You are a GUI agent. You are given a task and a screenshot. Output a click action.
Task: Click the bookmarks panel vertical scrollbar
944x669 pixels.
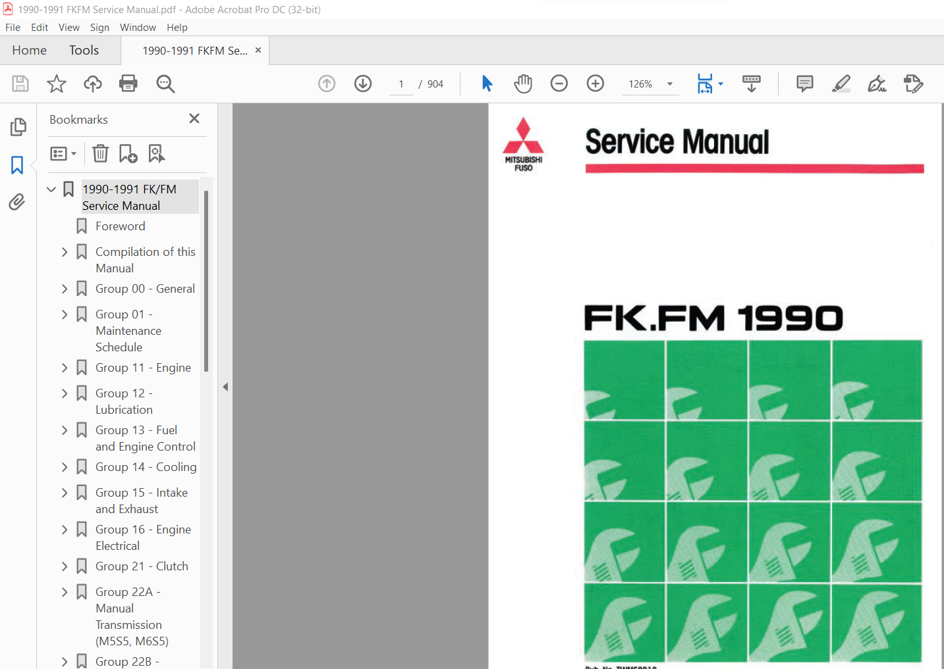(206, 282)
